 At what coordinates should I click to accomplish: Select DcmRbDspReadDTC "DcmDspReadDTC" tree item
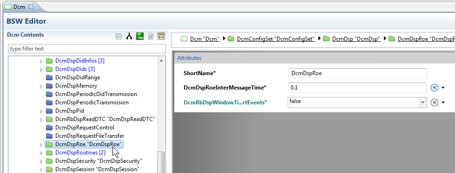click(106, 119)
